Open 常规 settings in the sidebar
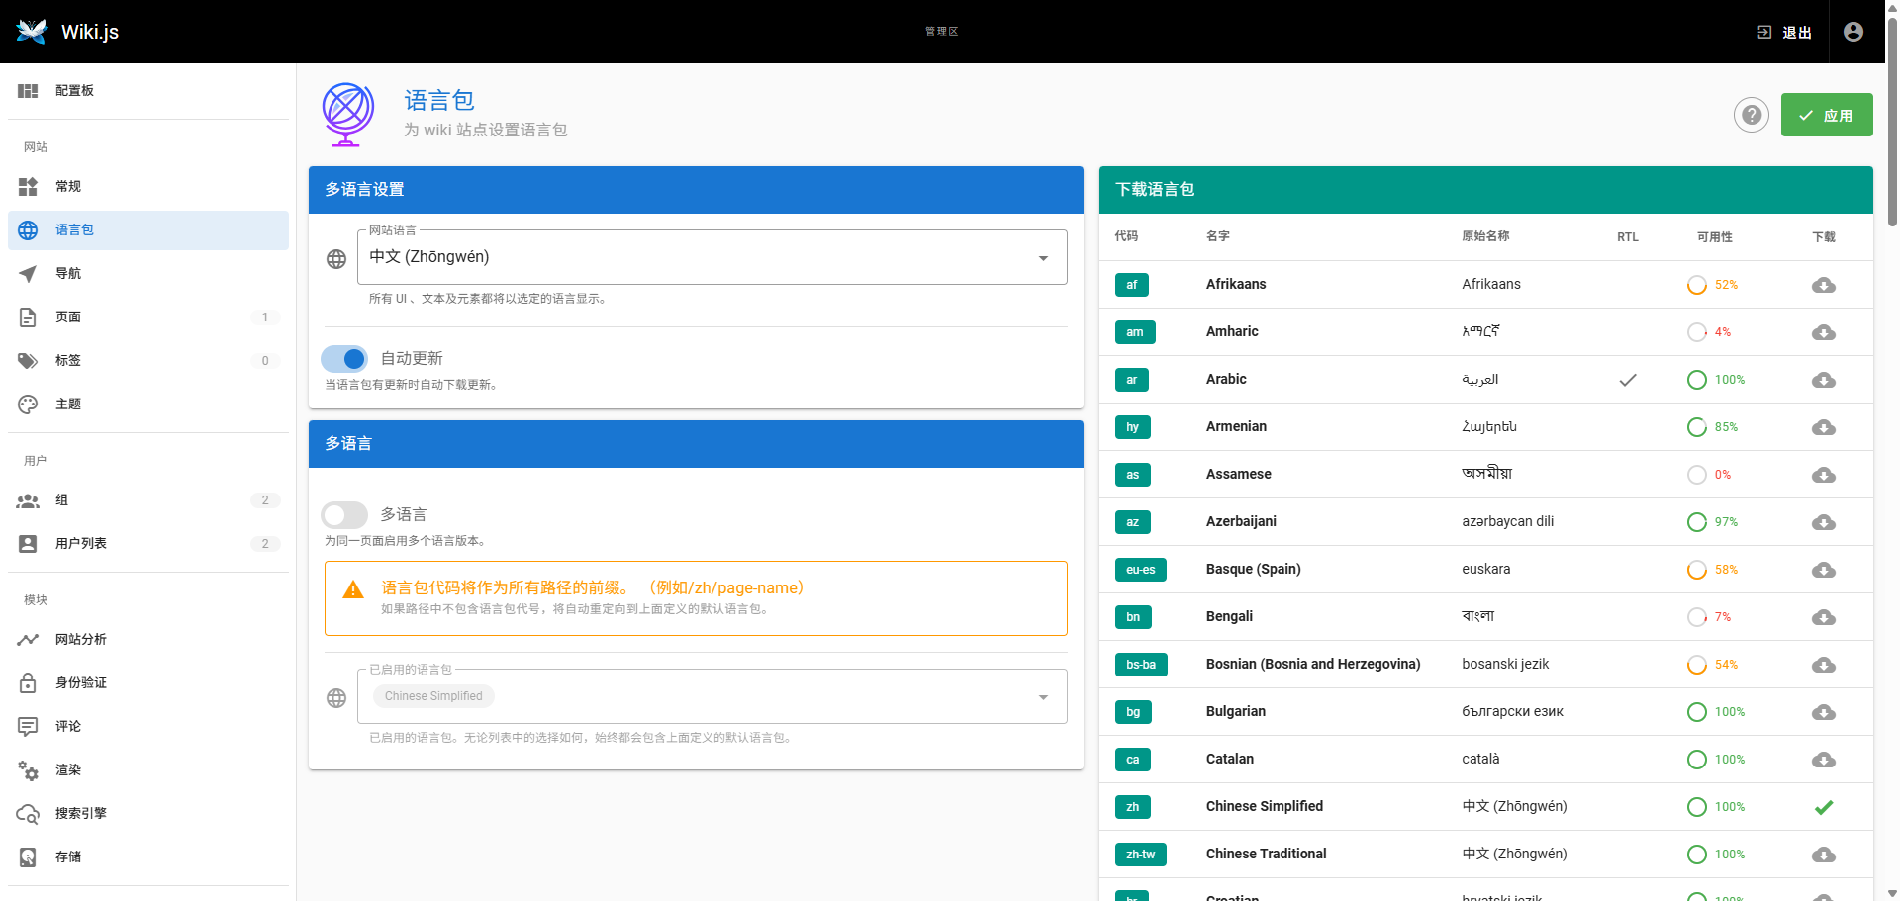Screen dimensions: 1900x901 [148, 186]
